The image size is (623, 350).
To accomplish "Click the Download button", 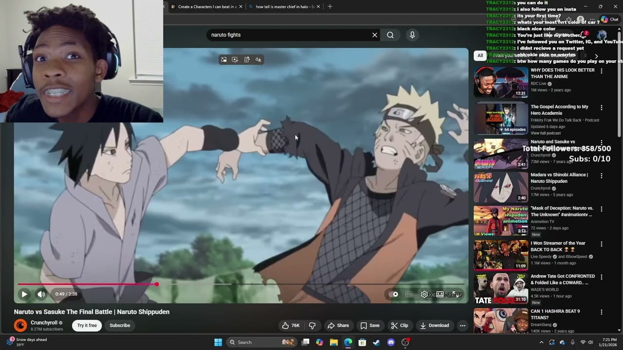I will 435,326.
